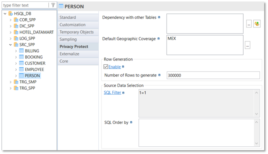Click info icon next to Default Geographic Coverage
The height and width of the screenshot is (154, 268).
pyautogui.click(x=159, y=39)
